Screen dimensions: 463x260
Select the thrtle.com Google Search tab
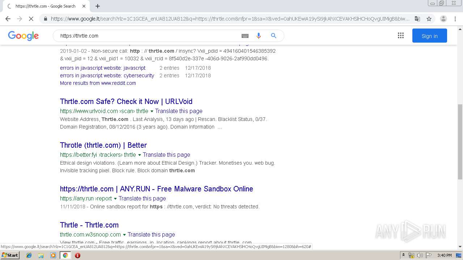pyautogui.click(x=46, y=6)
